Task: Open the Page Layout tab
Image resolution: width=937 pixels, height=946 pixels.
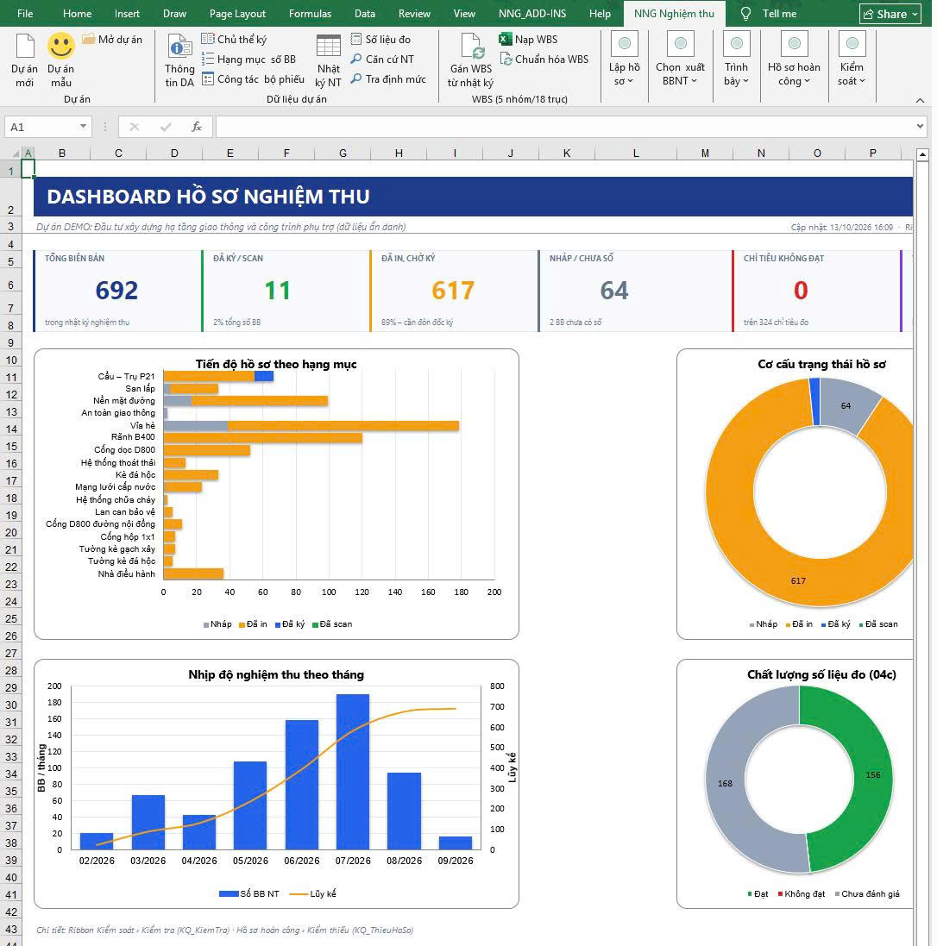Action: [x=237, y=13]
